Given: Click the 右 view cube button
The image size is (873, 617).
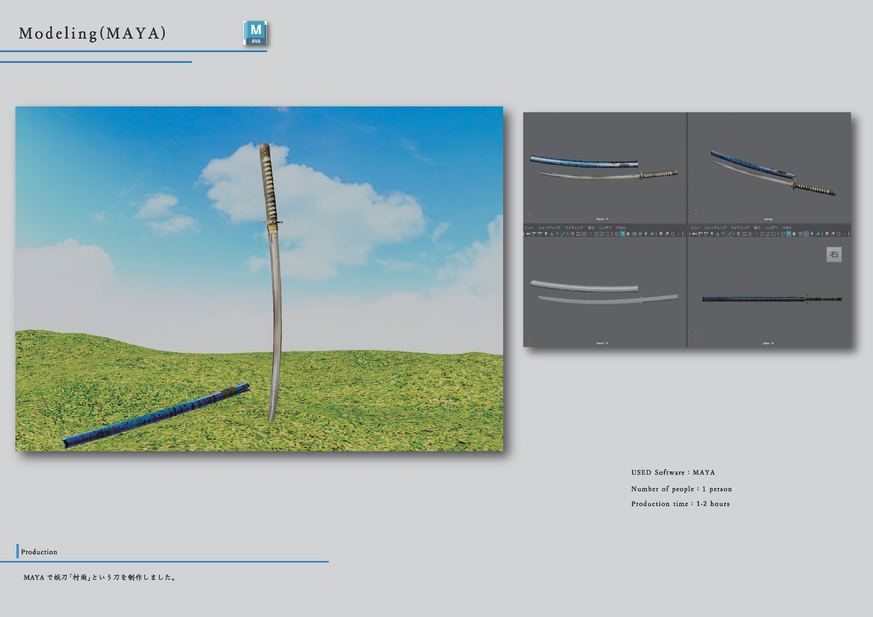Looking at the screenshot, I should pos(834,255).
